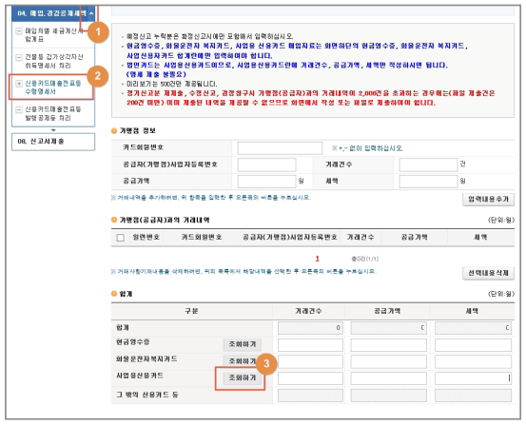This screenshot has width=526, height=425.
Task: Focus the 공급가액 input in 가맹점 정보
Action: pyautogui.click(x=266, y=182)
